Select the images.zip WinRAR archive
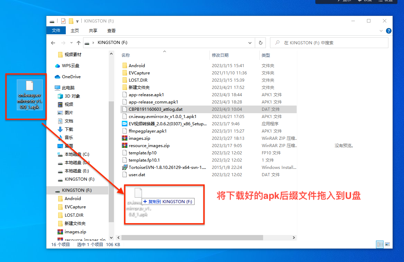Screen dimensions: 404x262 point(138,138)
